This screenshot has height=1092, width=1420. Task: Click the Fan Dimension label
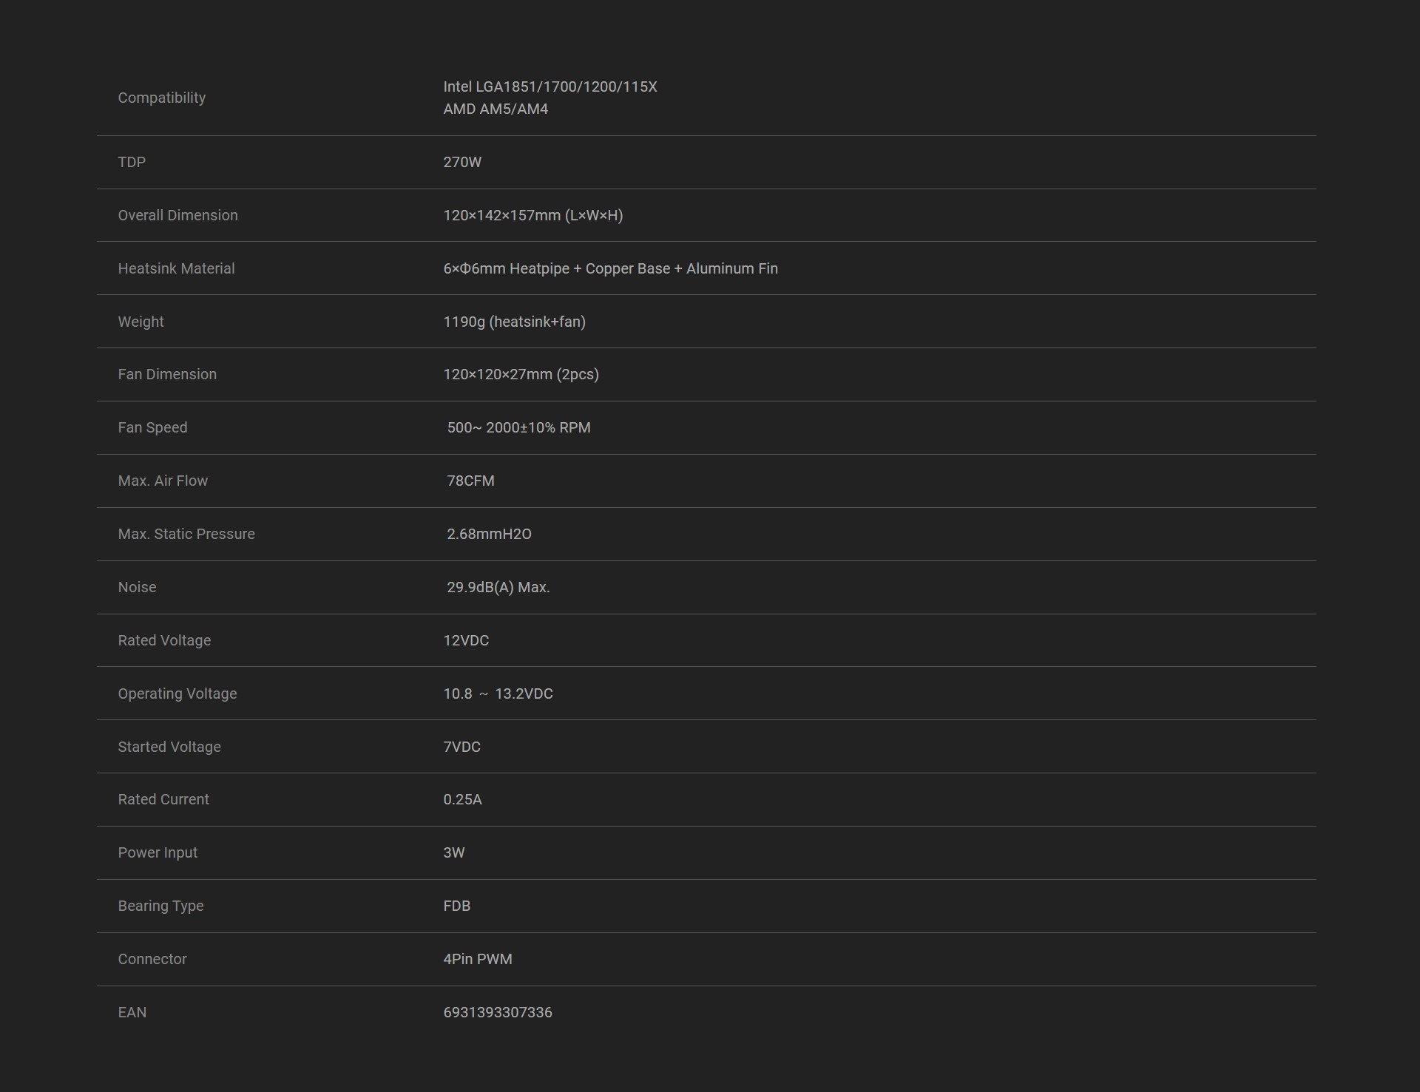pos(167,374)
